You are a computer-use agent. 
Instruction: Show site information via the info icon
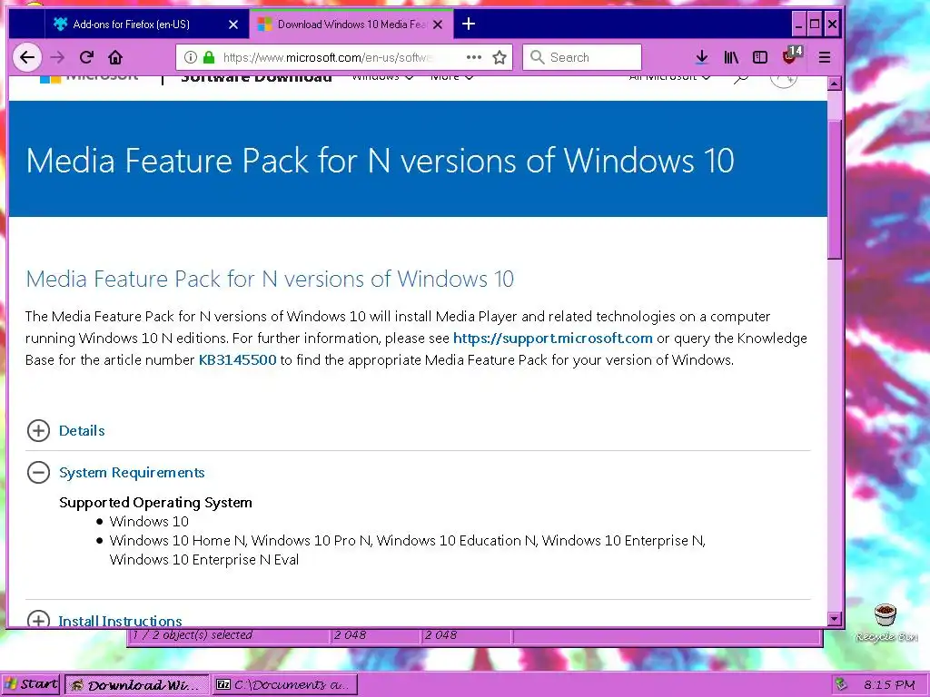191,57
